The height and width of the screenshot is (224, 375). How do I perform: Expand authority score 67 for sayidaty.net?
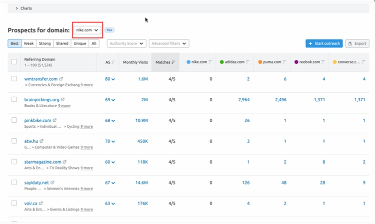coord(110,183)
